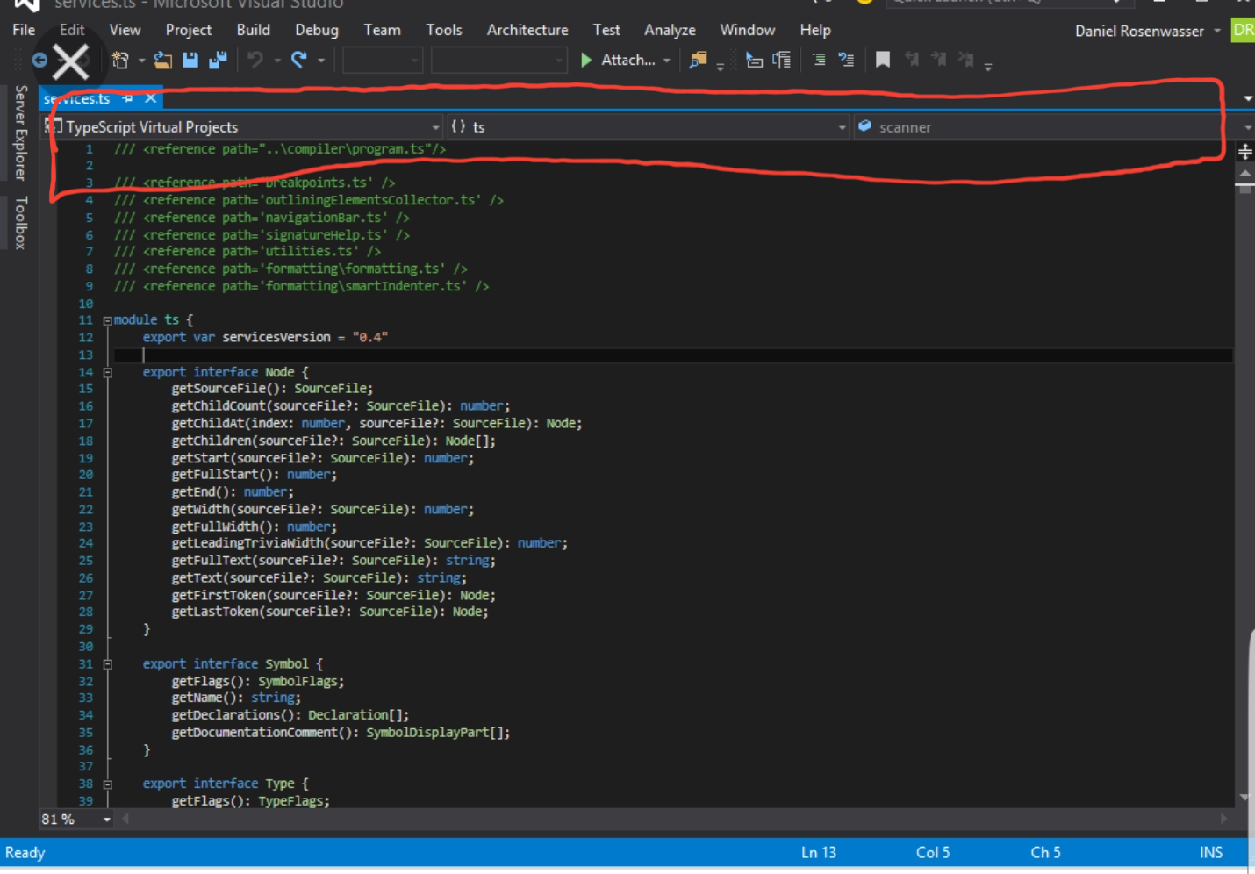Click the Redo arrow icon

(x=299, y=60)
